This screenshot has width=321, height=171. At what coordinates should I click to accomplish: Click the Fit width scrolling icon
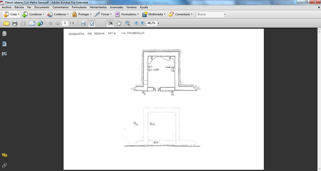(83, 23)
